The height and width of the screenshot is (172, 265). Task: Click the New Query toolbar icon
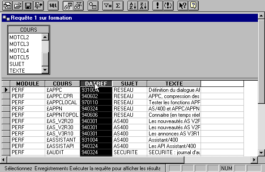7,6
